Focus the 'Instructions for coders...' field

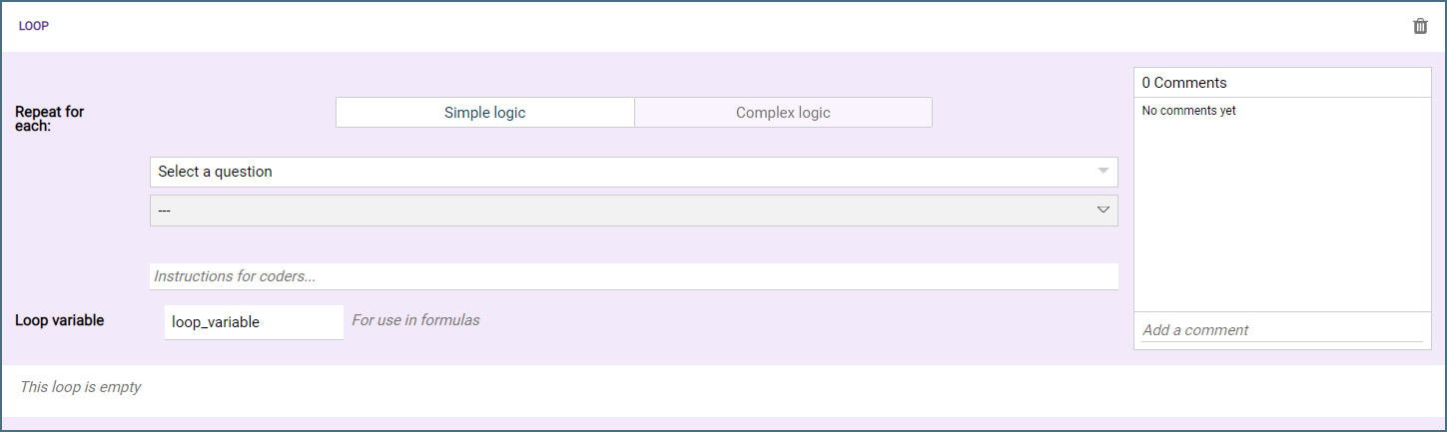coord(633,276)
